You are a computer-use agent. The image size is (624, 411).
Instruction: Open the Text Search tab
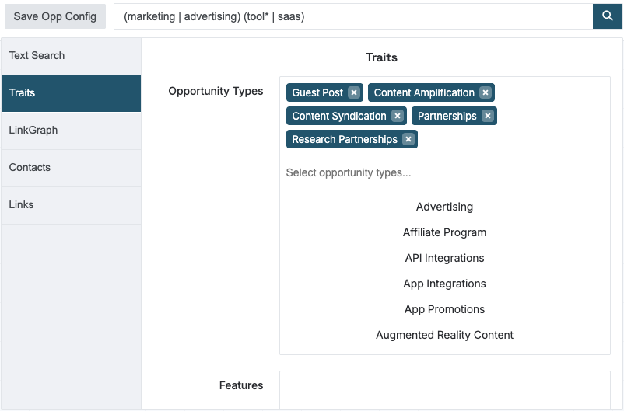(72, 56)
